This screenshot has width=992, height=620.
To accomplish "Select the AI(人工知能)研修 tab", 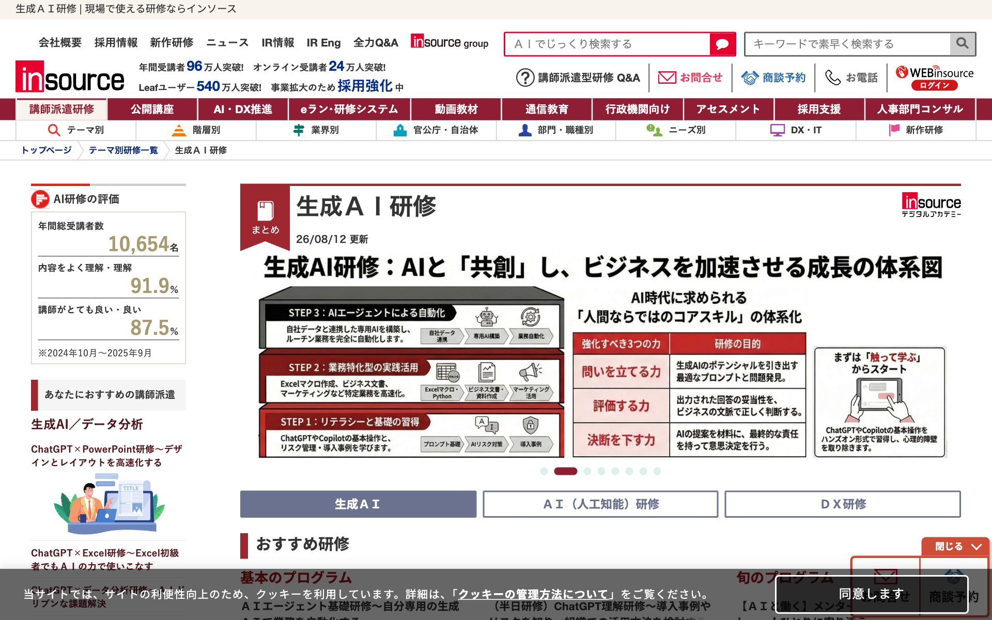I will [x=600, y=504].
